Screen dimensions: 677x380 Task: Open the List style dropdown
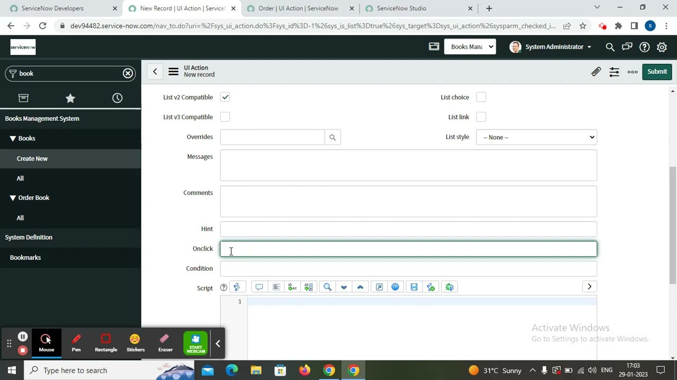[x=536, y=137]
